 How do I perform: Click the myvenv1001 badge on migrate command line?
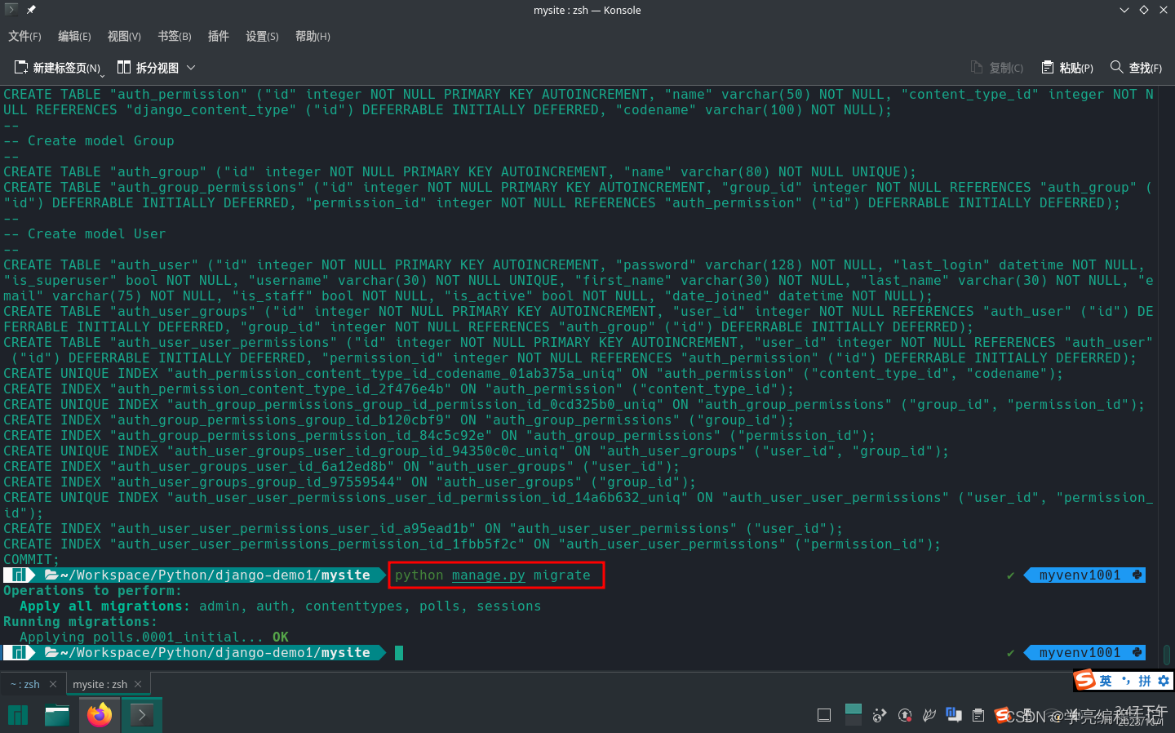[x=1084, y=575]
